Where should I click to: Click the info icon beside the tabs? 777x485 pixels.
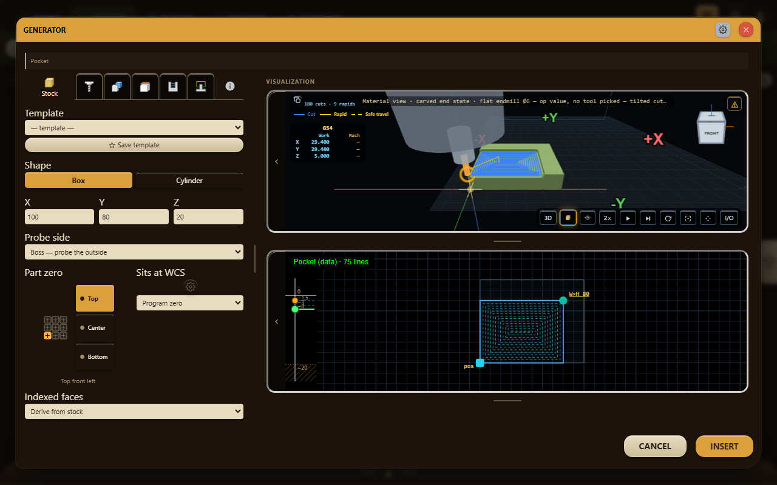pyautogui.click(x=230, y=87)
